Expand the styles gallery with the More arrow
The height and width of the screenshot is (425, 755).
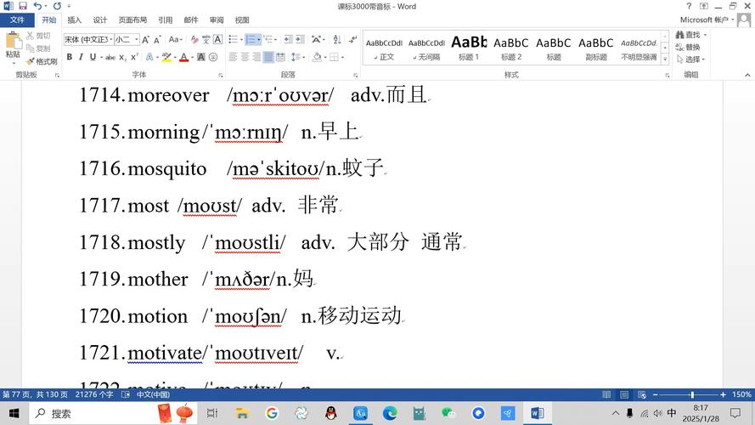pos(666,59)
